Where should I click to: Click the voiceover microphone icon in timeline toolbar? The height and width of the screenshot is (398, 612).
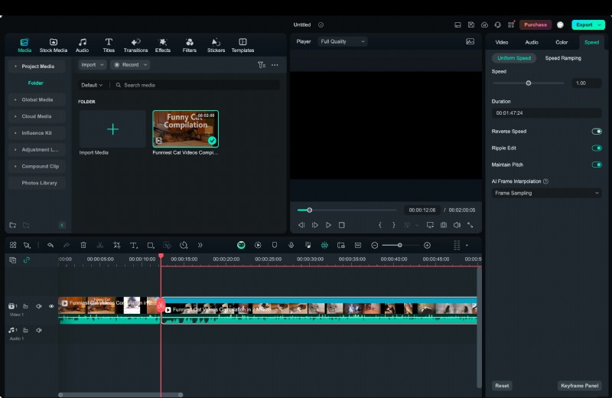click(x=291, y=245)
